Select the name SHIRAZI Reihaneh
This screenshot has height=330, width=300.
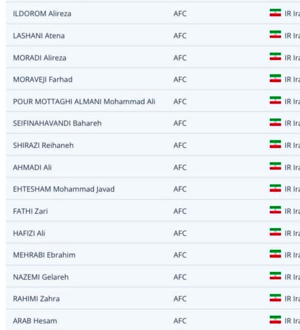(43, 145)
